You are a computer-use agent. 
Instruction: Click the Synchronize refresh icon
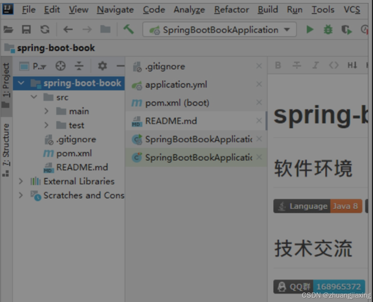point(45,30)
